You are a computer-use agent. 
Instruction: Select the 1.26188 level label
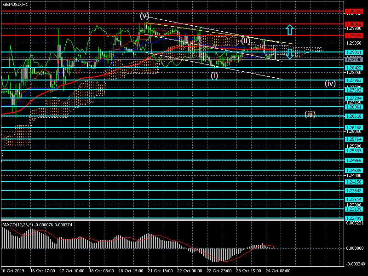pos(354,128)
